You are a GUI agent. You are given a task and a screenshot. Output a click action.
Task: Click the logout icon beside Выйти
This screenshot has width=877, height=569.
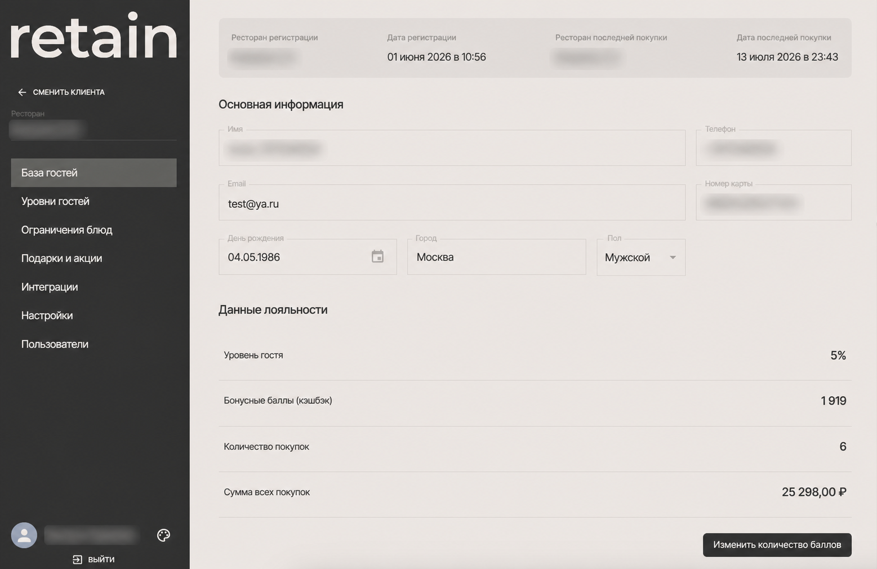tap(77, 559)
